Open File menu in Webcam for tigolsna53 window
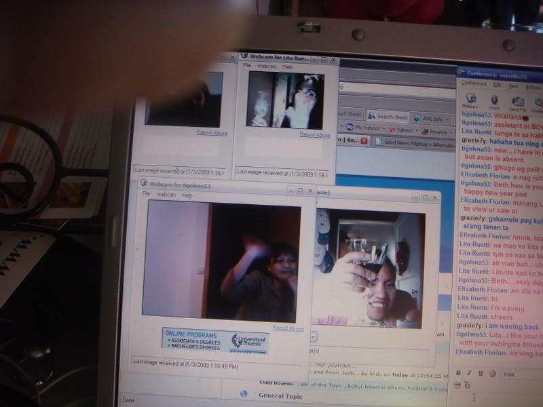Viewport: 543px width, 407px height. click(146, 194)
